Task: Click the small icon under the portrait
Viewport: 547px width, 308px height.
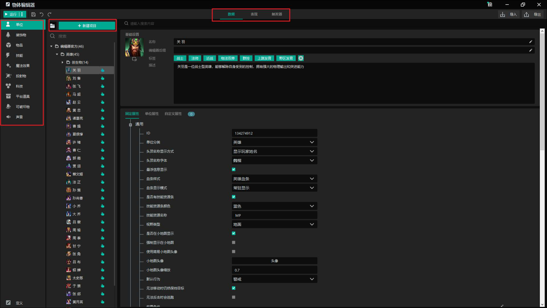Action: click(x=134, y=59)
